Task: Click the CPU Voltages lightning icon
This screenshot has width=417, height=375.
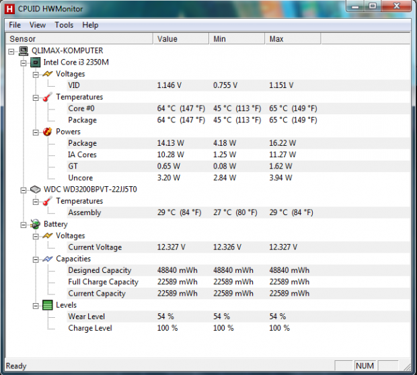Action: [48, 74]
